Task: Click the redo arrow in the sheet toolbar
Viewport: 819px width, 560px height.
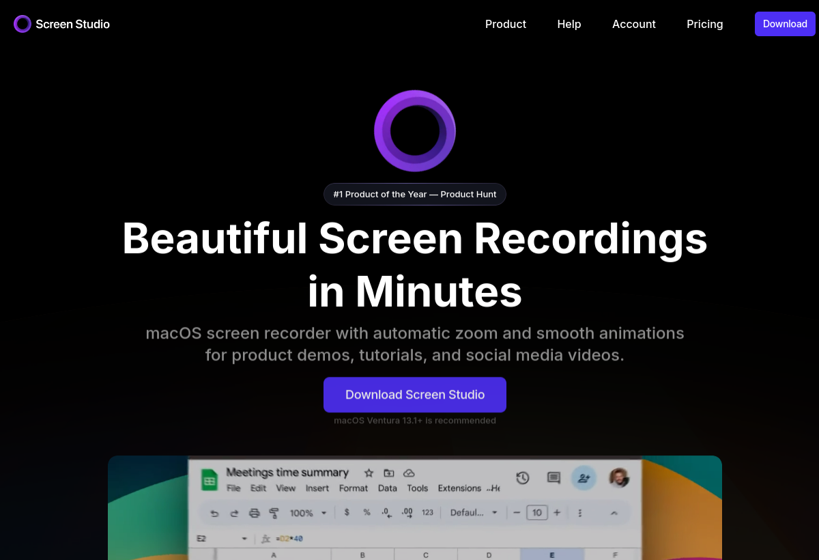Action: pos(234,513)
